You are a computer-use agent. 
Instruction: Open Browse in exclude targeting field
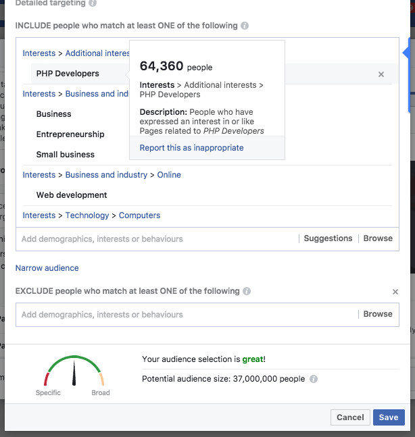click(378, 314)
